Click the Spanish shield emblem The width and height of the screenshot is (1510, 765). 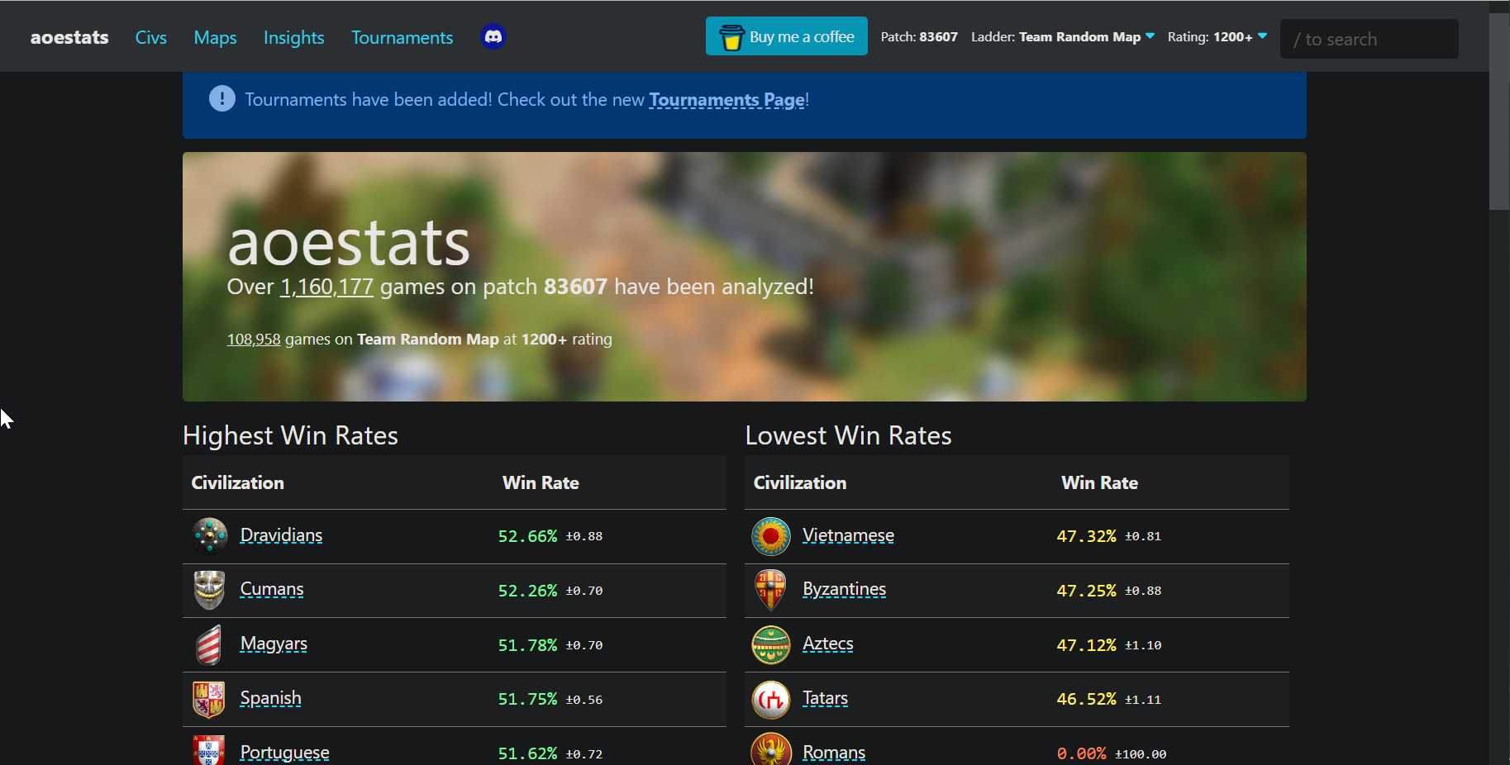(x=208, y=699)
